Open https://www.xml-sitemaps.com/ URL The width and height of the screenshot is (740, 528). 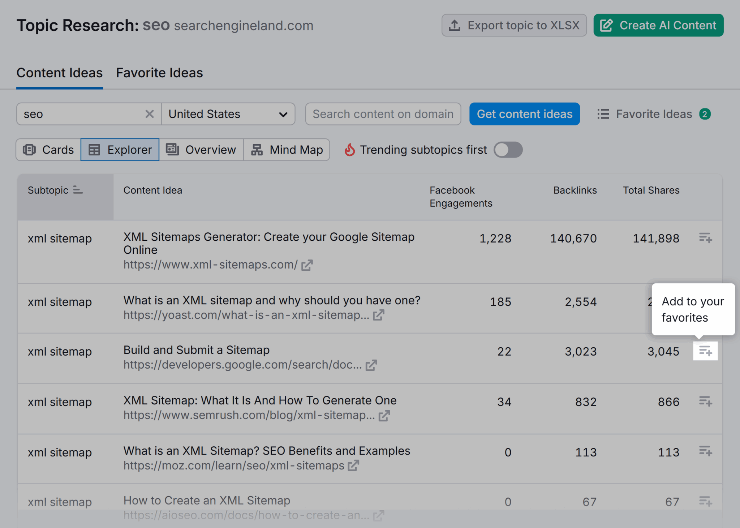211,265
